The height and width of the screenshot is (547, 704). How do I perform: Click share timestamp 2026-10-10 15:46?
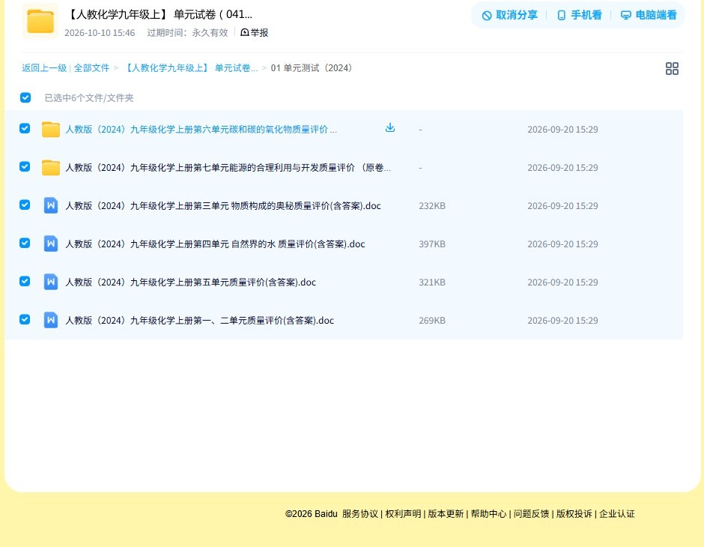coord(100,33)
